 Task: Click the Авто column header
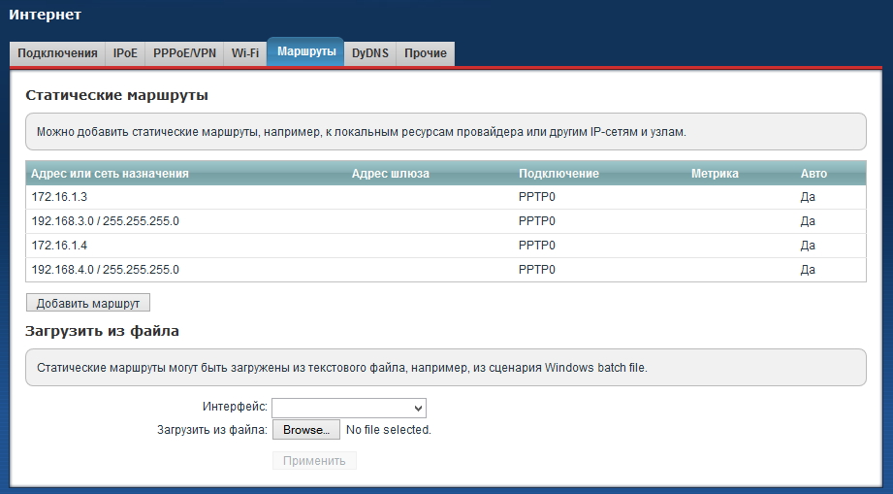[x=813, y=174]
